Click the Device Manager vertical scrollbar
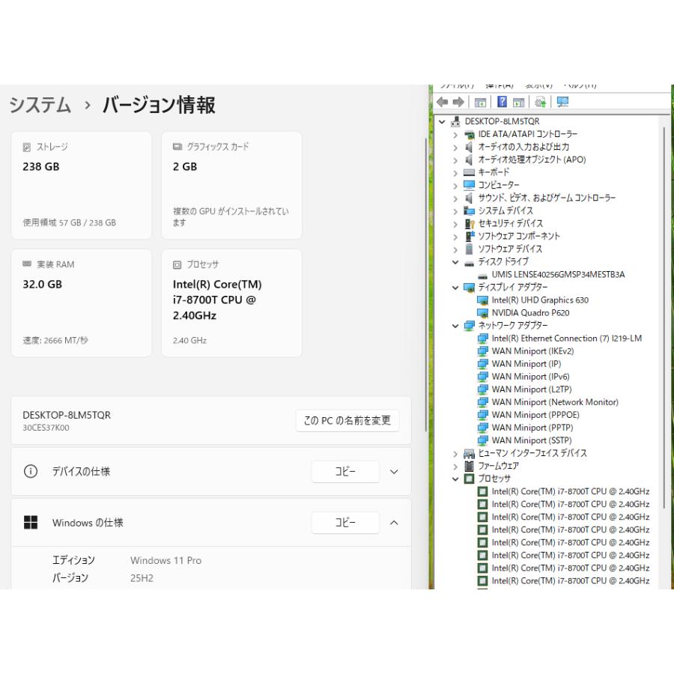Image resolution: width=674 pixels, height=674 pixels. tap(664, 318)
